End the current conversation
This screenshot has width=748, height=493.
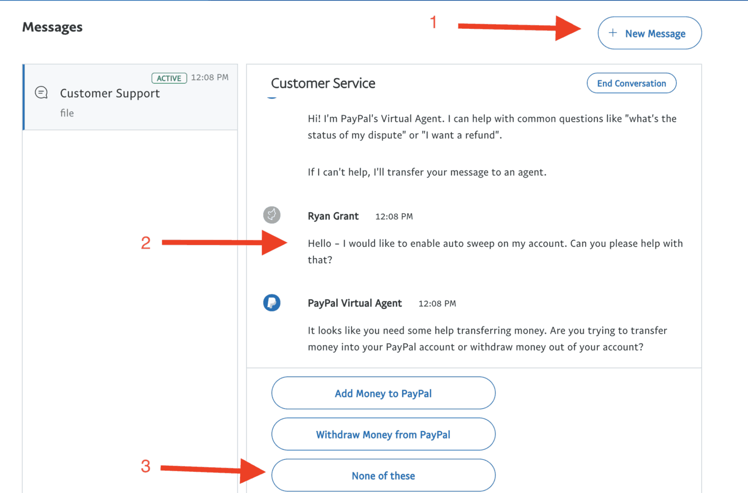(631, 83)
